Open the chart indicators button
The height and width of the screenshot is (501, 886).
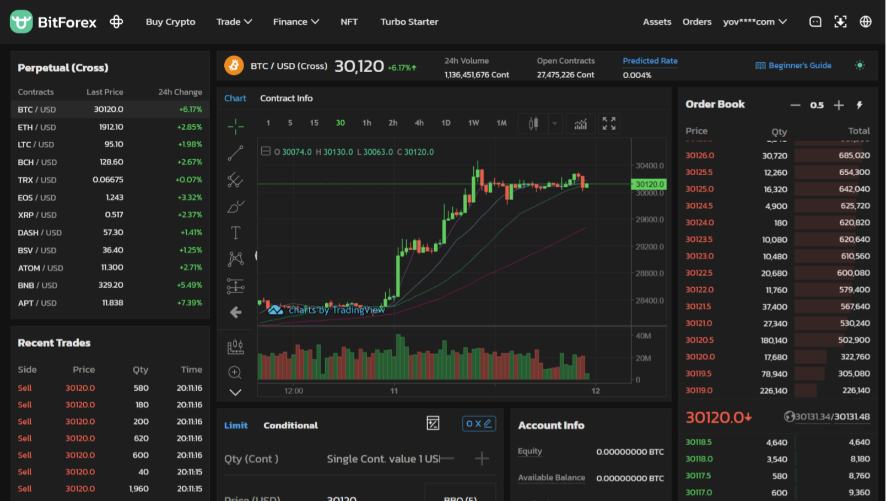(x=581, y=123)
